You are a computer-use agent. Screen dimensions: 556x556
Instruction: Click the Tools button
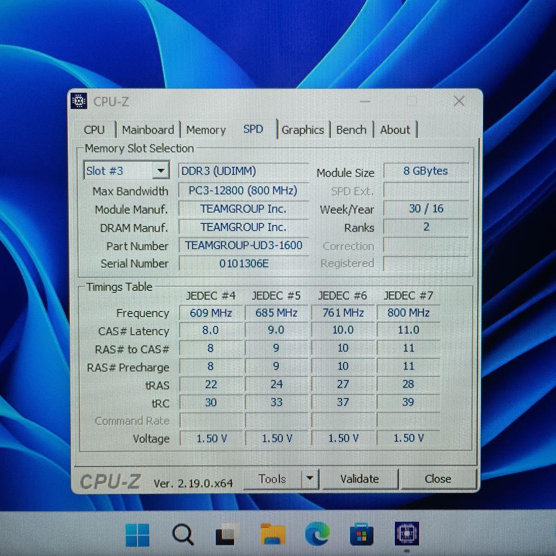(x=272, y=479)
